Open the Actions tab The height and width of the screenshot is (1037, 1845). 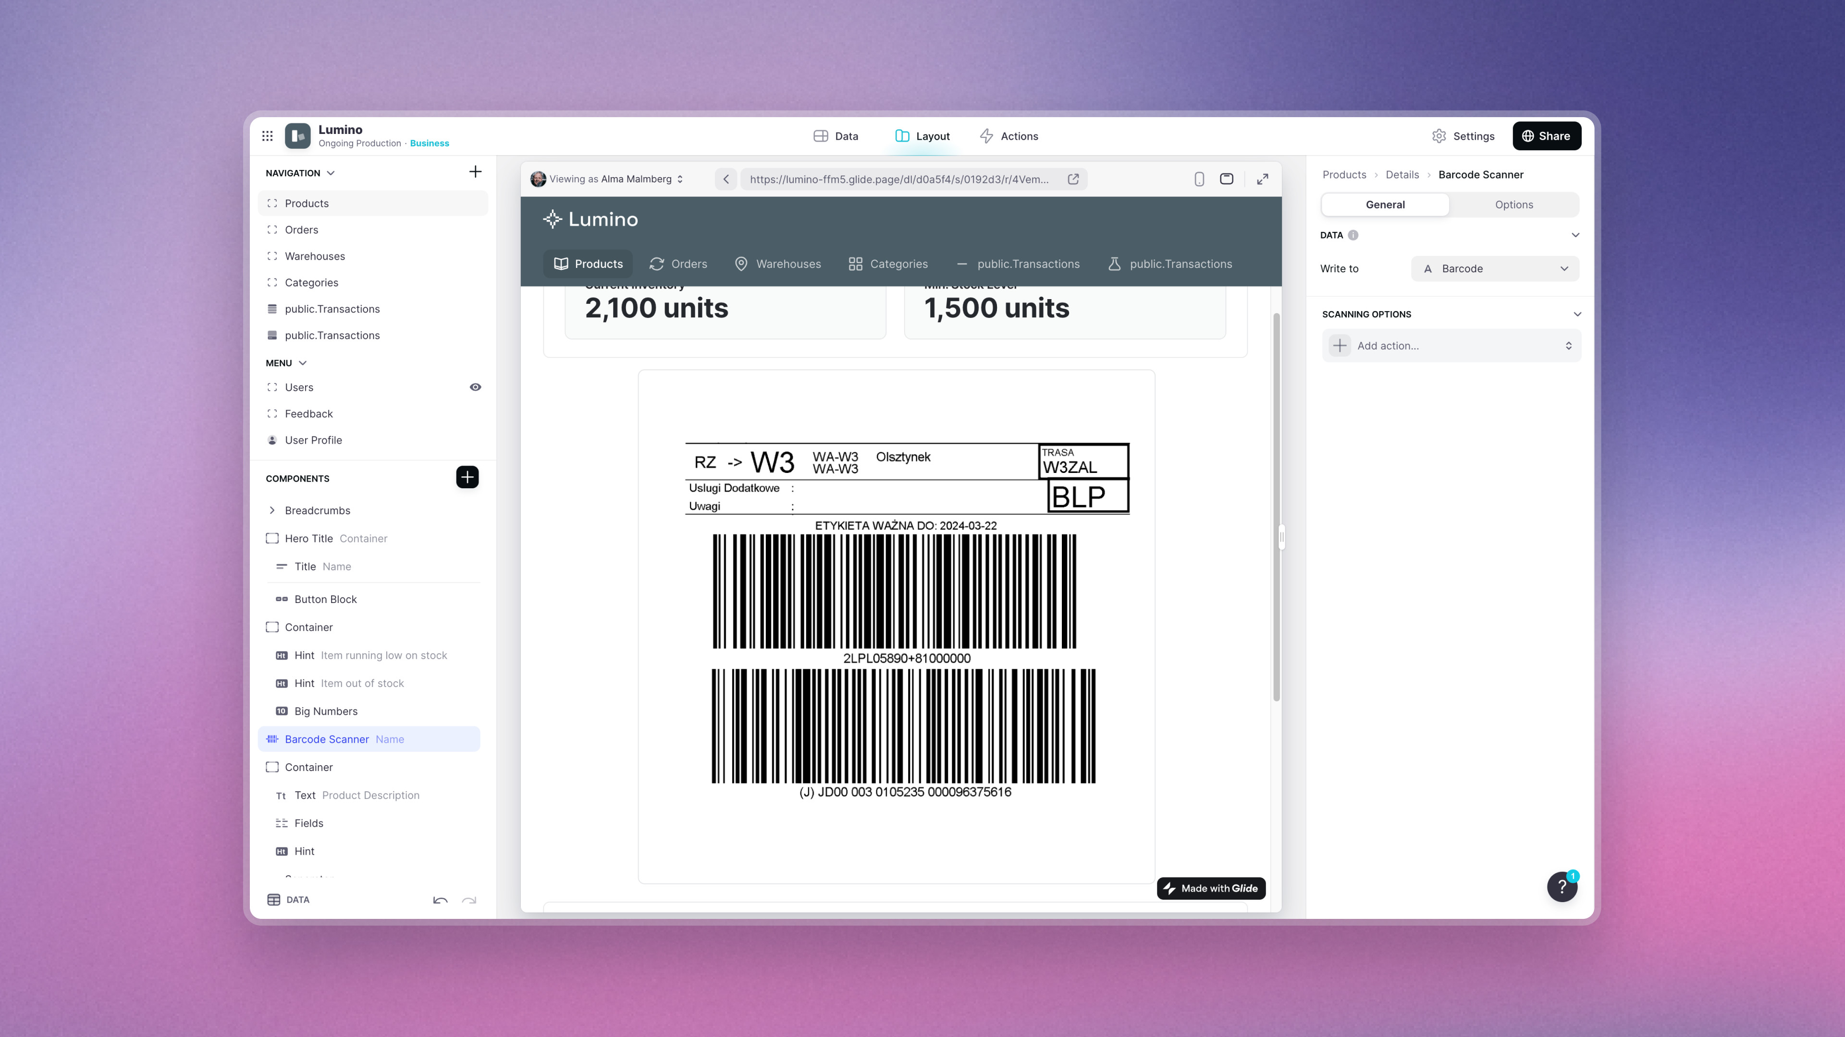point(1009,136)
